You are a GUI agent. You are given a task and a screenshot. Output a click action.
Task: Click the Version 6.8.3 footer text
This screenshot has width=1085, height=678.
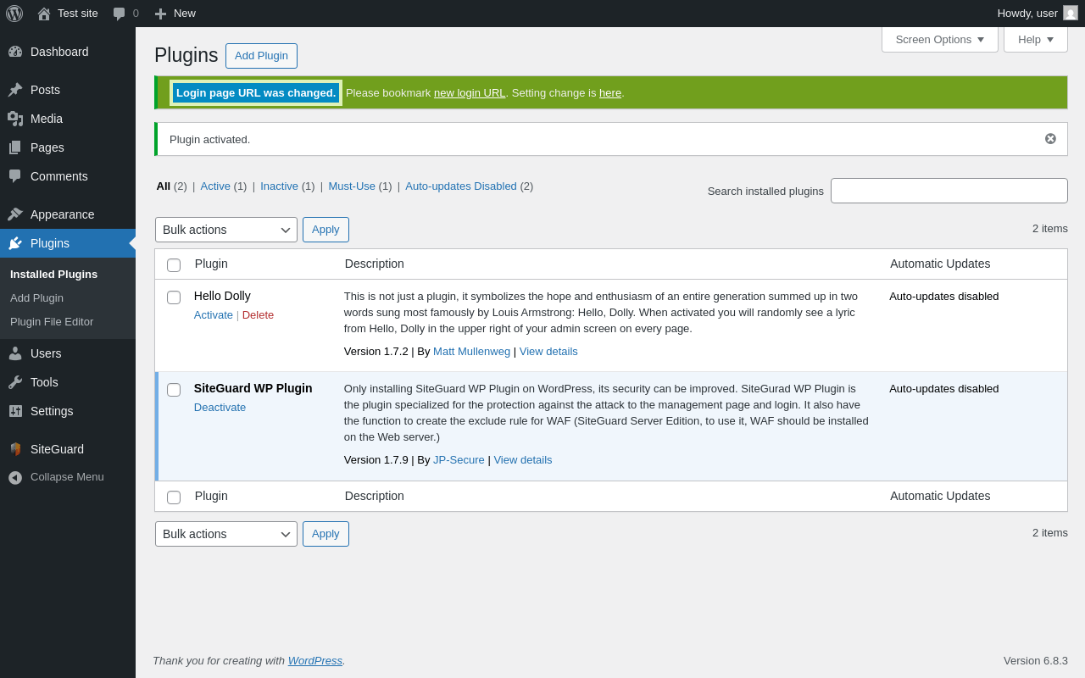coord(1036,661)
